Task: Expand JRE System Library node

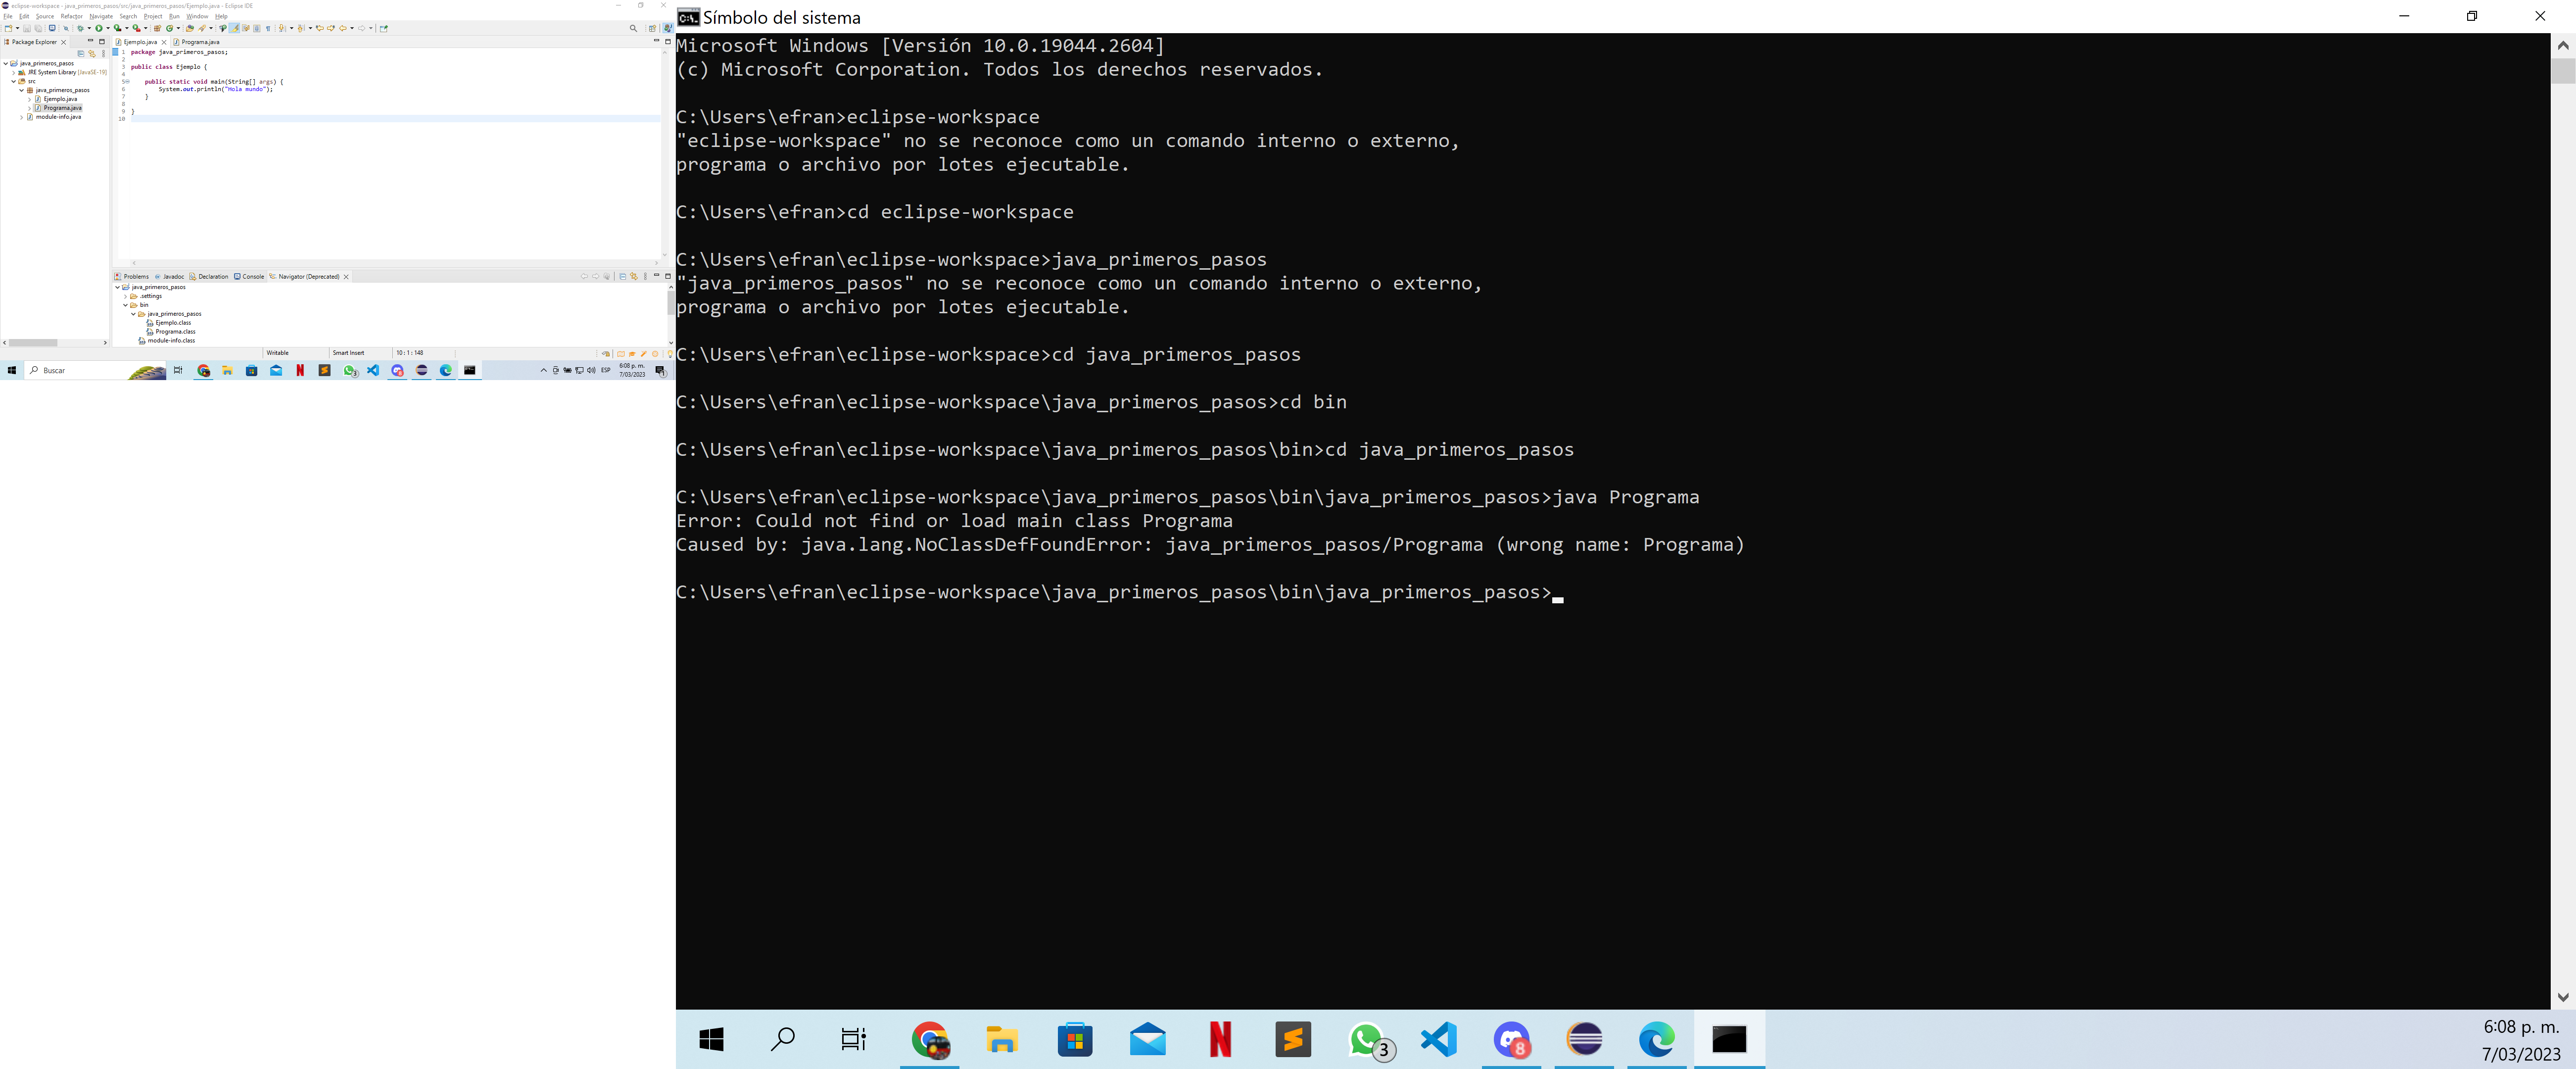Action: (14, 73)
